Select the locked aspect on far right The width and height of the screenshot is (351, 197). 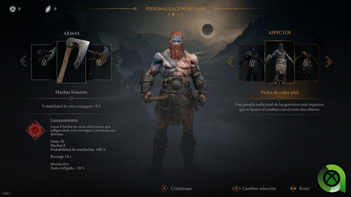coord(307,63)
